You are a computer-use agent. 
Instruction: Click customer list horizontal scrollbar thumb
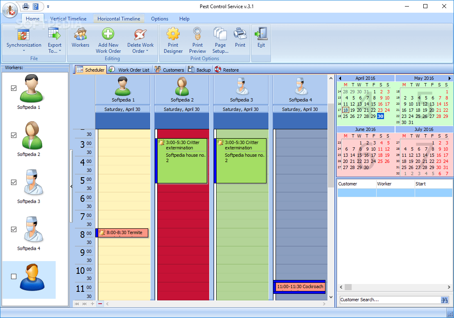tap(348, 287)
